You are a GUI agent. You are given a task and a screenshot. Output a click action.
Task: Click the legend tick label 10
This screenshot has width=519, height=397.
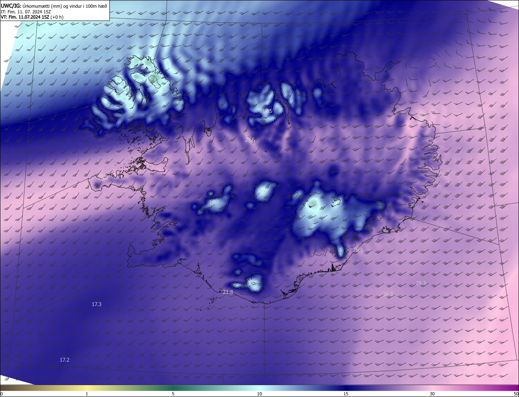(x=259, y=394)
